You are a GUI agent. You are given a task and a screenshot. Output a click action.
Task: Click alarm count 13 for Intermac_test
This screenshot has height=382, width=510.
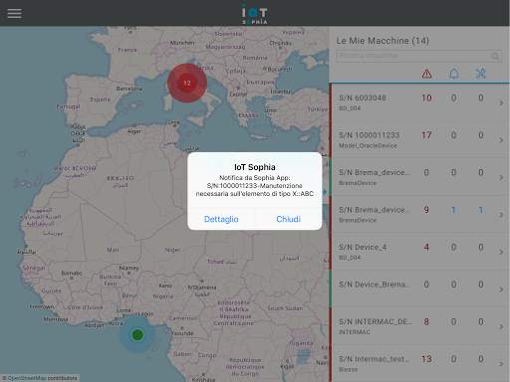[x=426, y=359]
